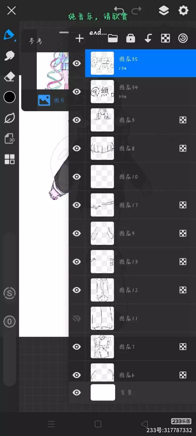Click the 图层12 layer thumbnail

pos(102,290)
